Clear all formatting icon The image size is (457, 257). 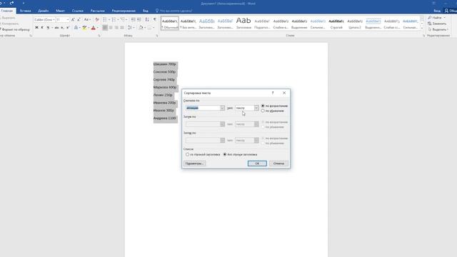[97, 19]
